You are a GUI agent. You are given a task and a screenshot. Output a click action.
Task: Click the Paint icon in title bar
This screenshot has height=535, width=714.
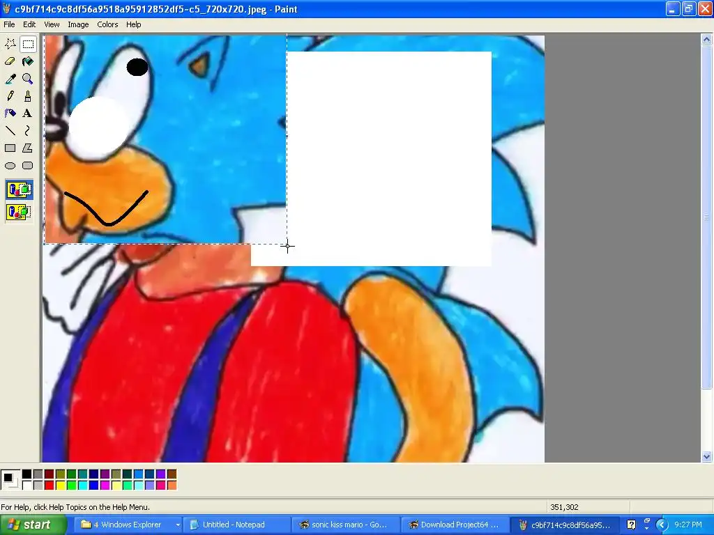pyautogui.click(x=6, y=9)
